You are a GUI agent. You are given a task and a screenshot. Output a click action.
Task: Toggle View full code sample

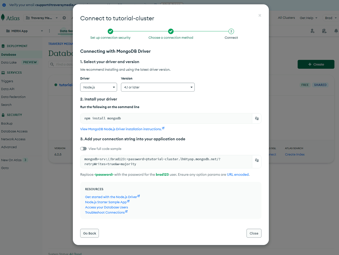point(83,149)
